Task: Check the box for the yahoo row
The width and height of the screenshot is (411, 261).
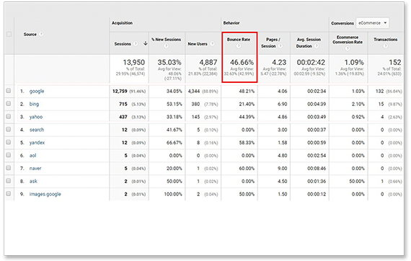Action: (9, 116)
